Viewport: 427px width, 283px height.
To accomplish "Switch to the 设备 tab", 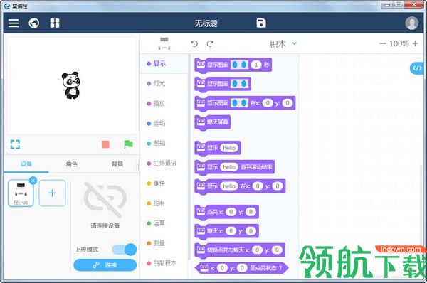I will pyautogui.click(x=26, y=164).
